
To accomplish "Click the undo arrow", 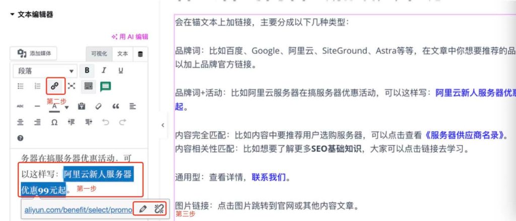I will coord(105,122).
